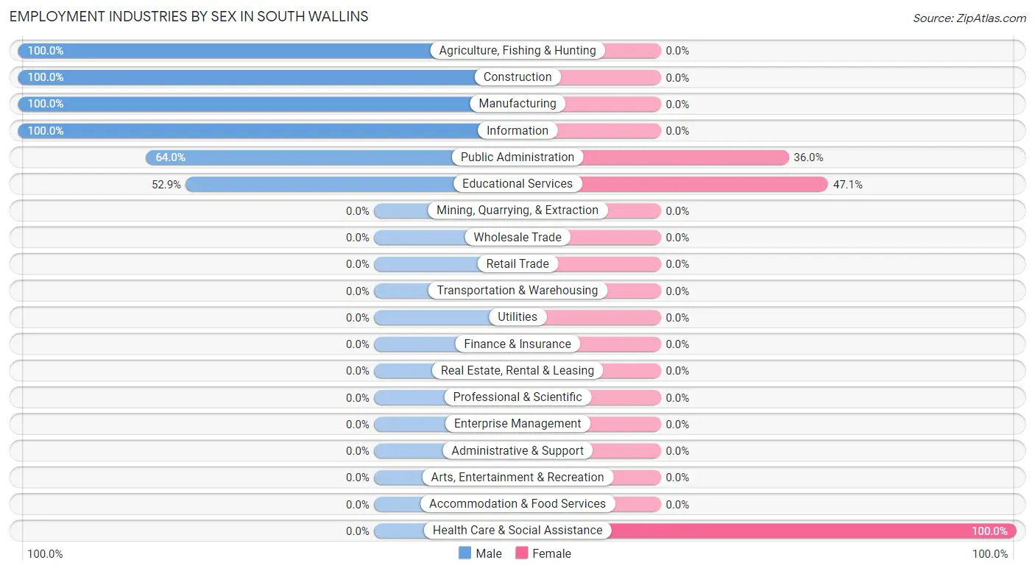The image size is (1035, 571).
Task: Click the Accommodation & Food Services label
Action: pyautogui.click(x=517, y=504)
